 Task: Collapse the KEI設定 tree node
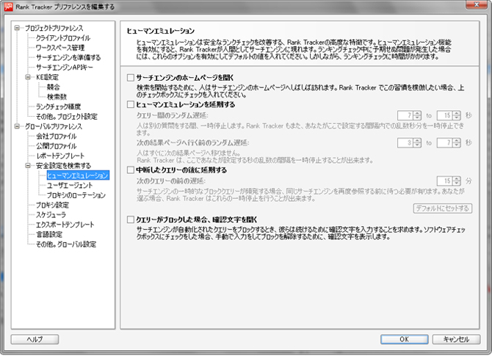click(28, 77)
